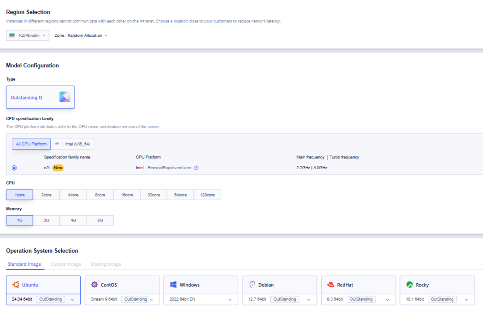Click the EmeraldRapidsand later platform text

169,168
